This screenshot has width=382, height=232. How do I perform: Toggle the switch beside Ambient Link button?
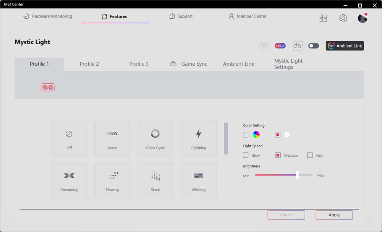[x=314, y=46]
